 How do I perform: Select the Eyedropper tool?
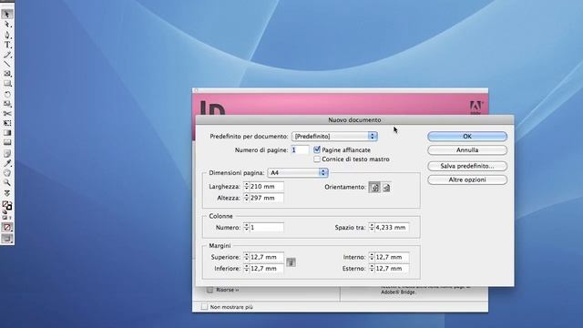pos(7,163)
